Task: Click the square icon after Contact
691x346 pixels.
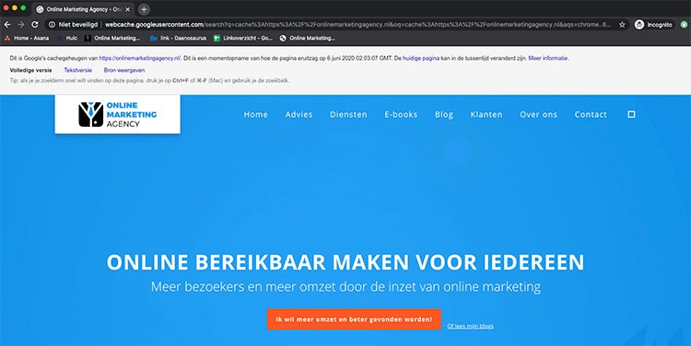Action: (631, 114)
